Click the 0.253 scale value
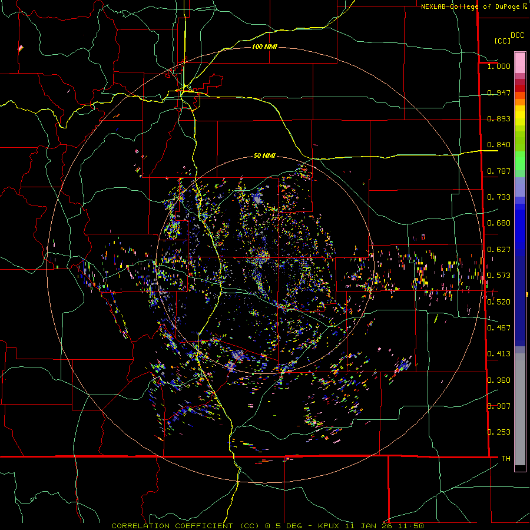530x530 pixels. pos(499,432)
